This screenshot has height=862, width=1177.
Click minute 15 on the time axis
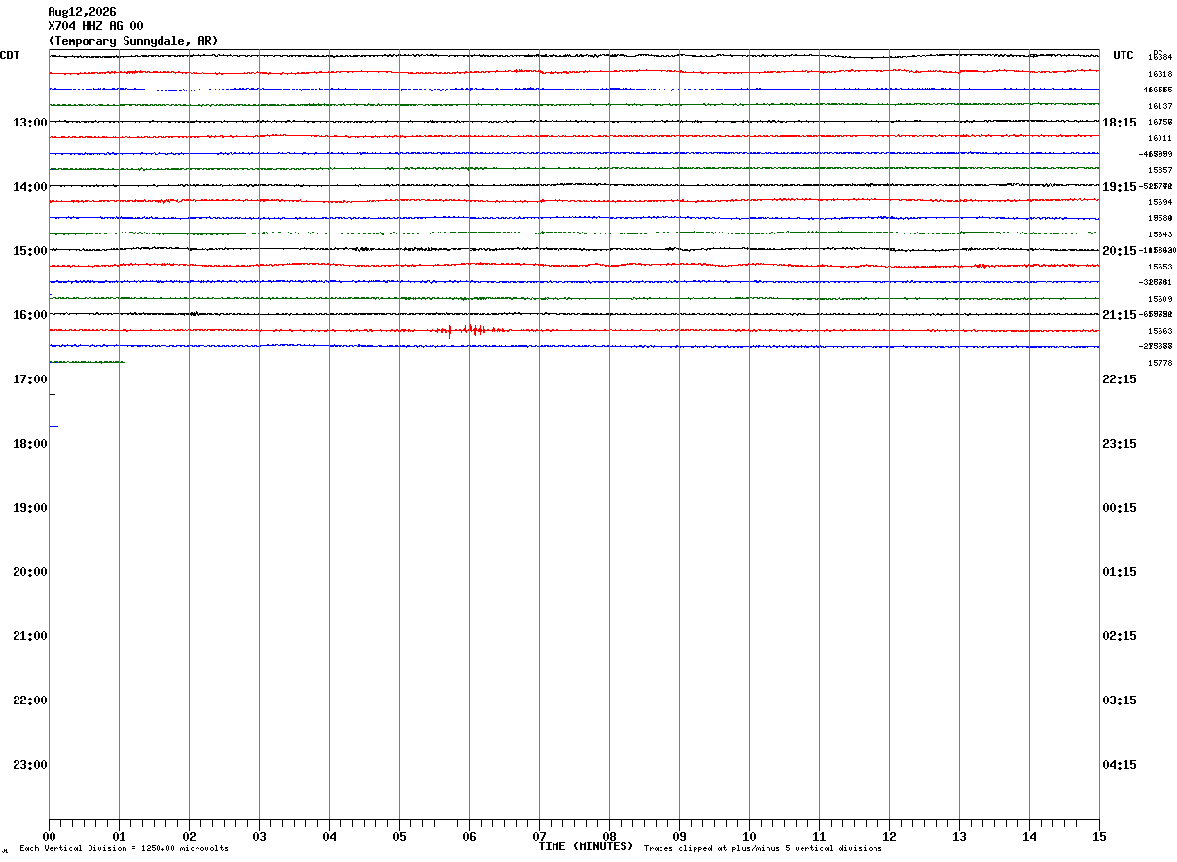coord(1099,836)
